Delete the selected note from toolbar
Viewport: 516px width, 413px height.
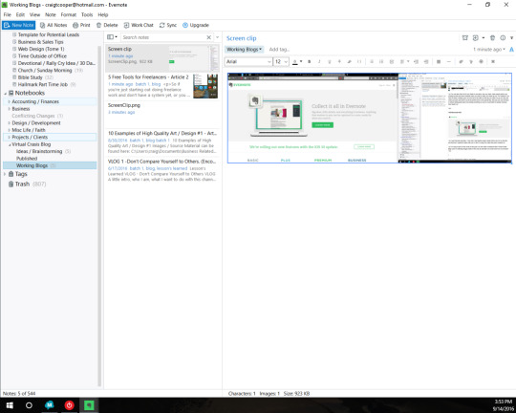point(107,25)
